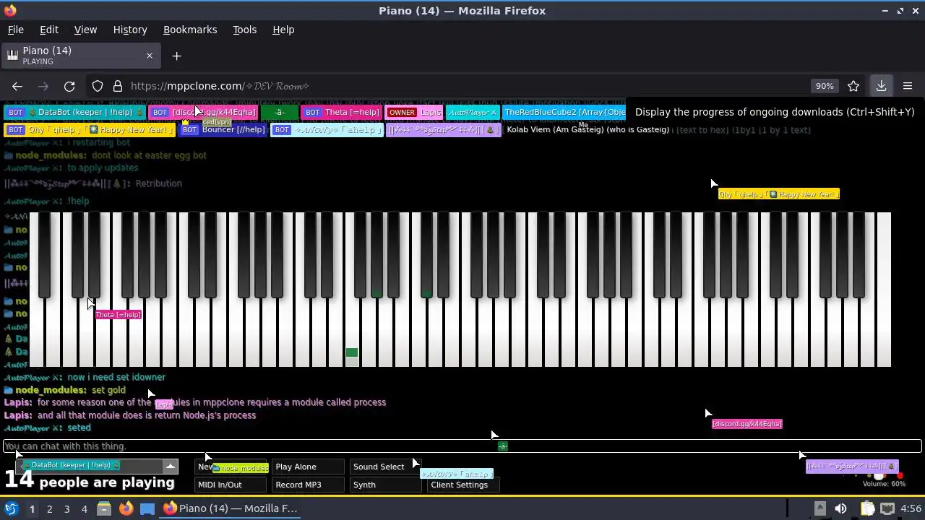This screenshot has height=520, width=925.
Task: Launch Firefox from the taskbar launcher
Action: coord(126,508)
